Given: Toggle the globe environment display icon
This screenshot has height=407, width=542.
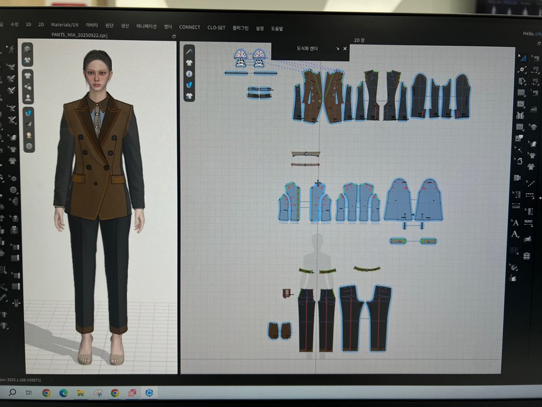Looking at the screenshot, I should pyautogui.click(x=28, y=146).
